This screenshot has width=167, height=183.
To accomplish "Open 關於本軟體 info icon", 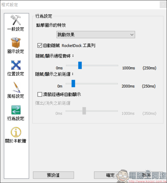I will click(16, 132).
